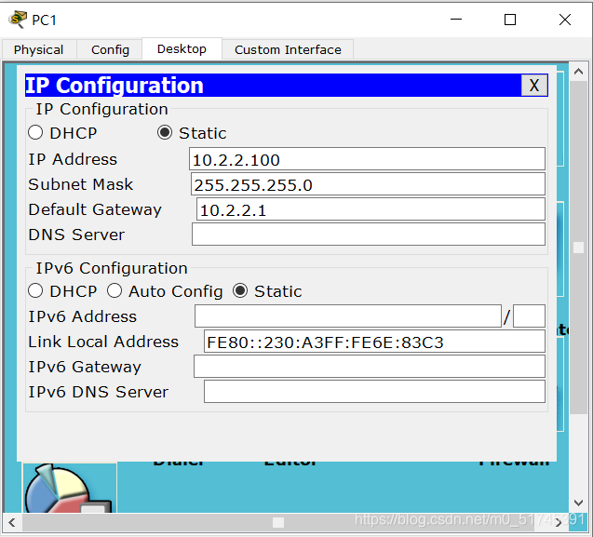Viewport: 593px width, 537px height.
Task: Open the Physical tab
Action: [x=39, y=49]
